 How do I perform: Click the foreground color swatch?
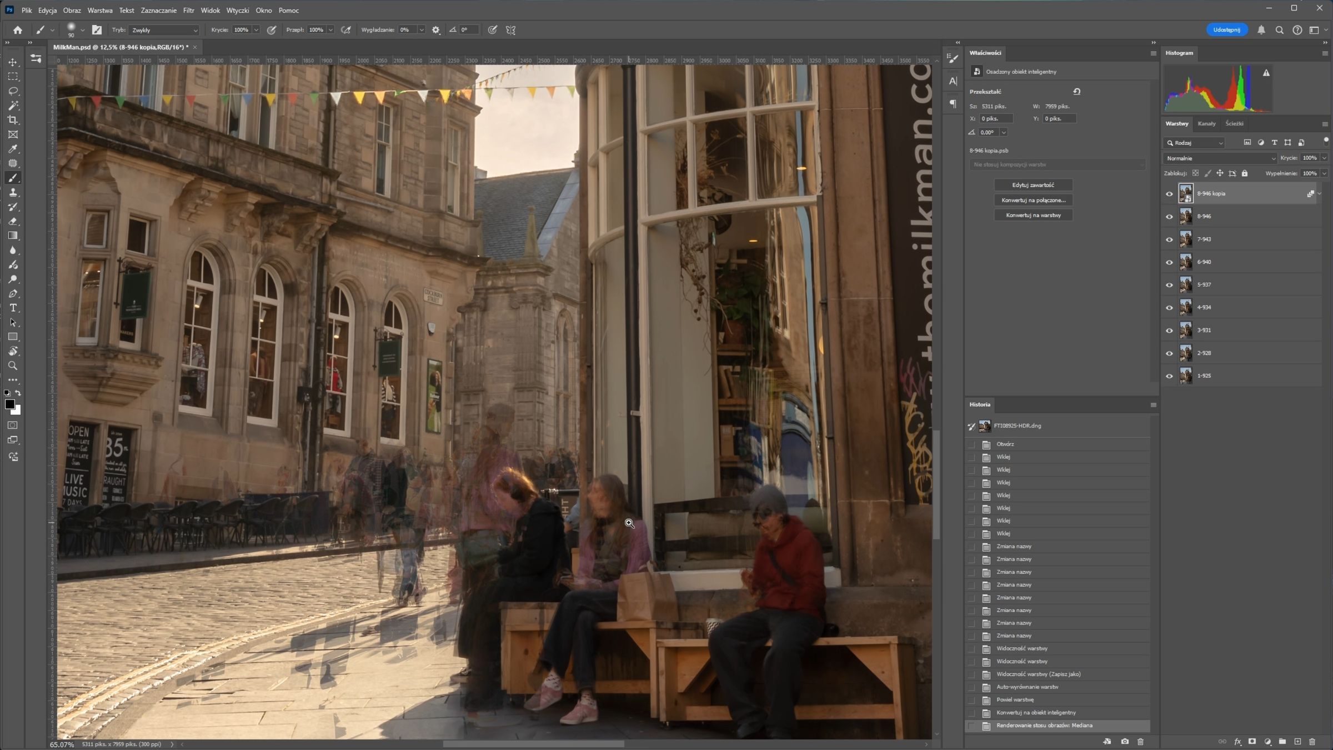(x=9, y=404)
